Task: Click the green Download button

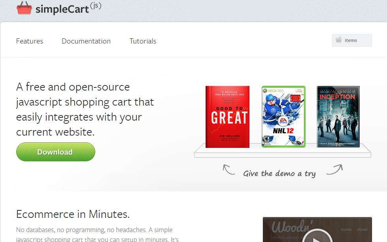Action: point(55,151)
